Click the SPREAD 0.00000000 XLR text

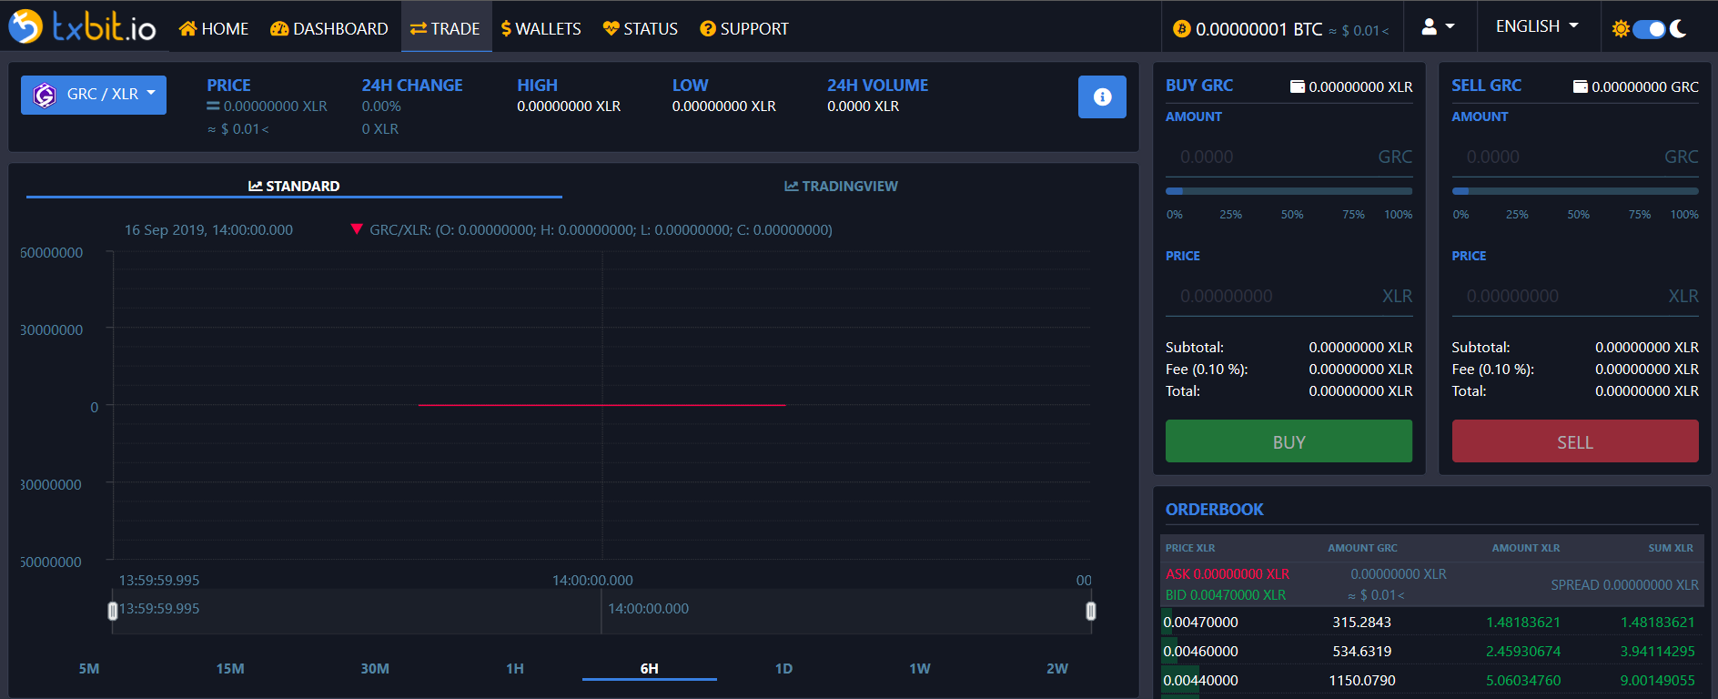tap(1625, 585)
